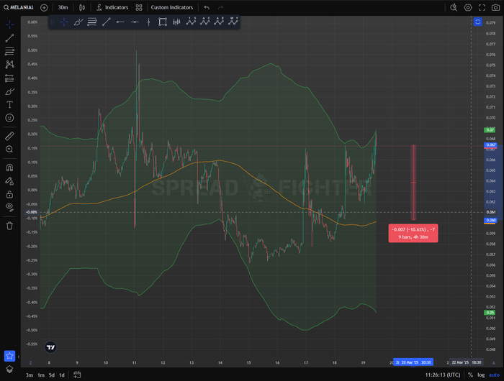Open the quick search icon at top right
Screen dimensions: 504x381
click(454, 7)
